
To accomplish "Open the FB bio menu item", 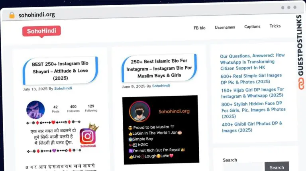I will click(199, 28).
